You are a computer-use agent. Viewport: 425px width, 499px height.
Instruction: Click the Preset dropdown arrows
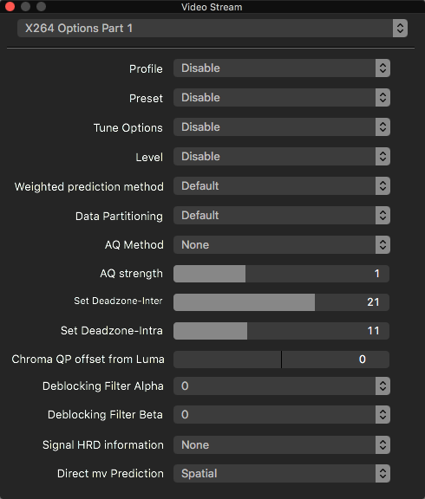click(x=382, y=98)
